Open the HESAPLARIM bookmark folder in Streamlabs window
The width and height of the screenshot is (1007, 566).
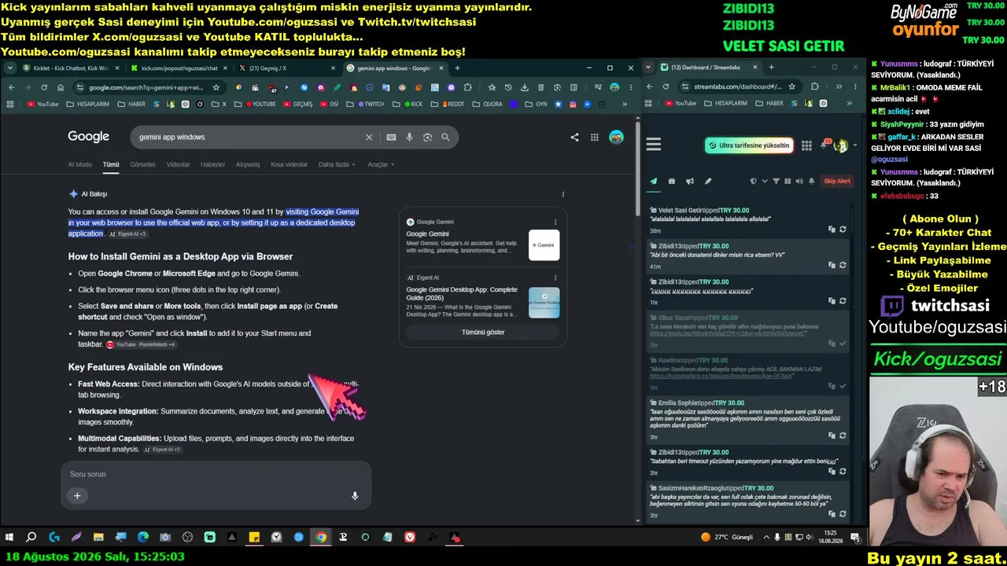point(725,103)
